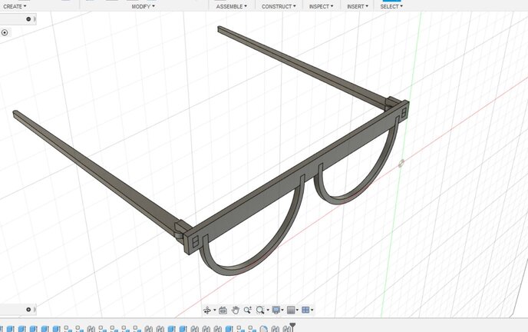The width and height of the screenshot is (528, 332).
Task: Expand the Viewports dropdown arrow
Action: [x=312, y=310]
